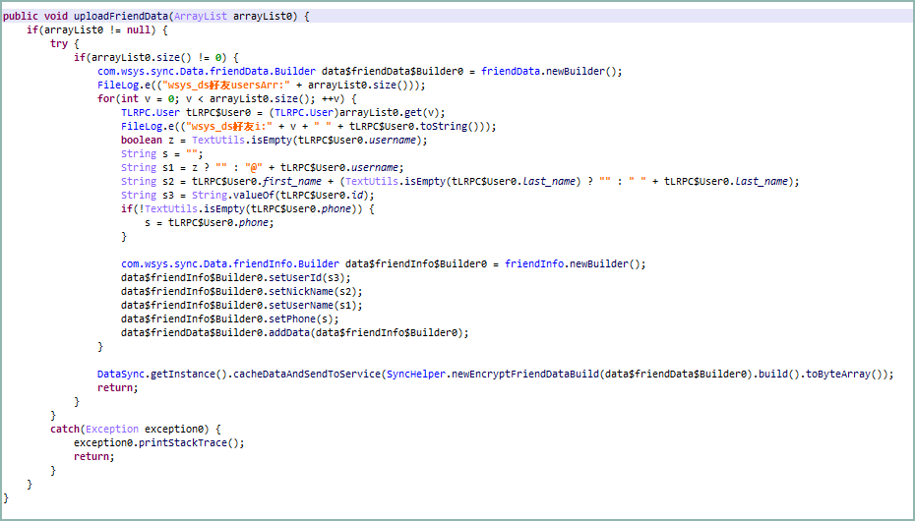This screenshot has height=521, width=915.
Task: Select com.wsys.sync.Data.friendData.Builder type name
Action: click(x=207, y=71)
